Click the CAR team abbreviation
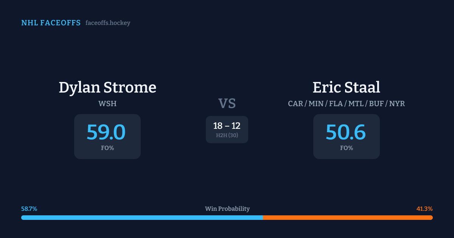Screen dimensions: 454x238 (295, 104)
